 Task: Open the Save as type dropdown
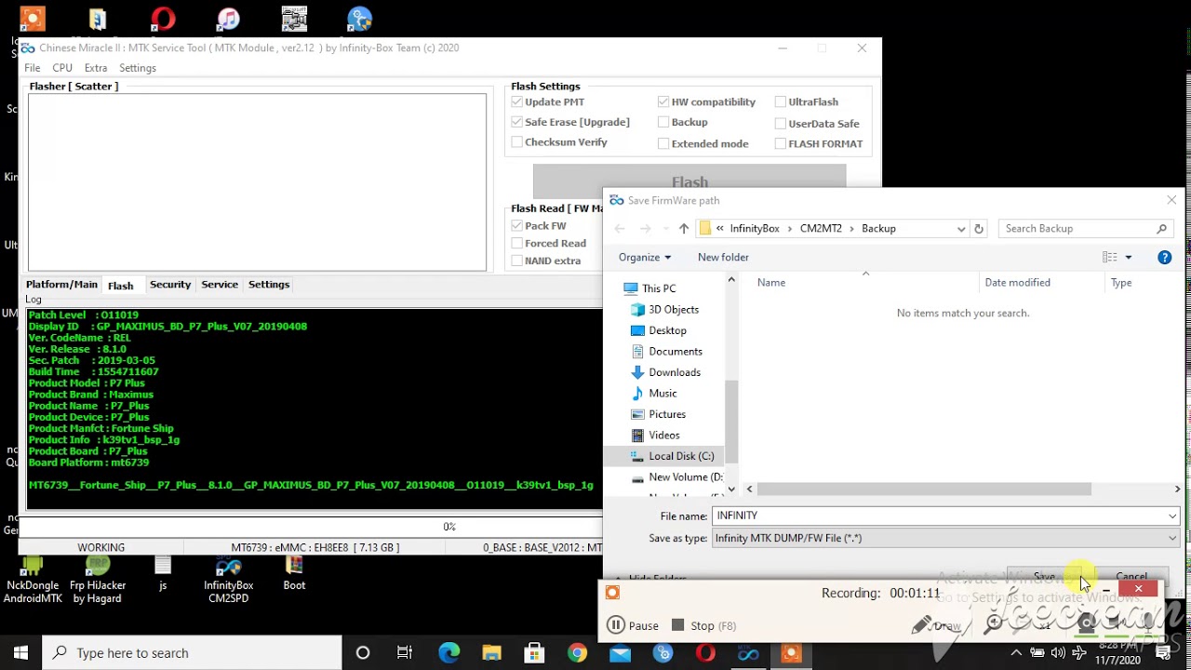point(1172,538)
